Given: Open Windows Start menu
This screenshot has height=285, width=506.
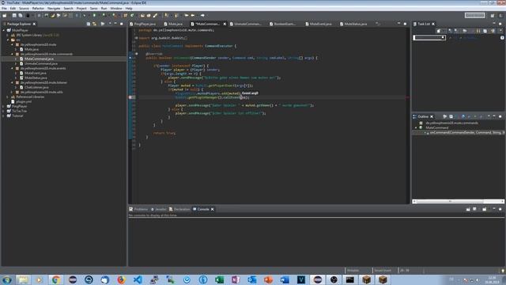Looking at the screenshot, I should click(x=7, y=279).
